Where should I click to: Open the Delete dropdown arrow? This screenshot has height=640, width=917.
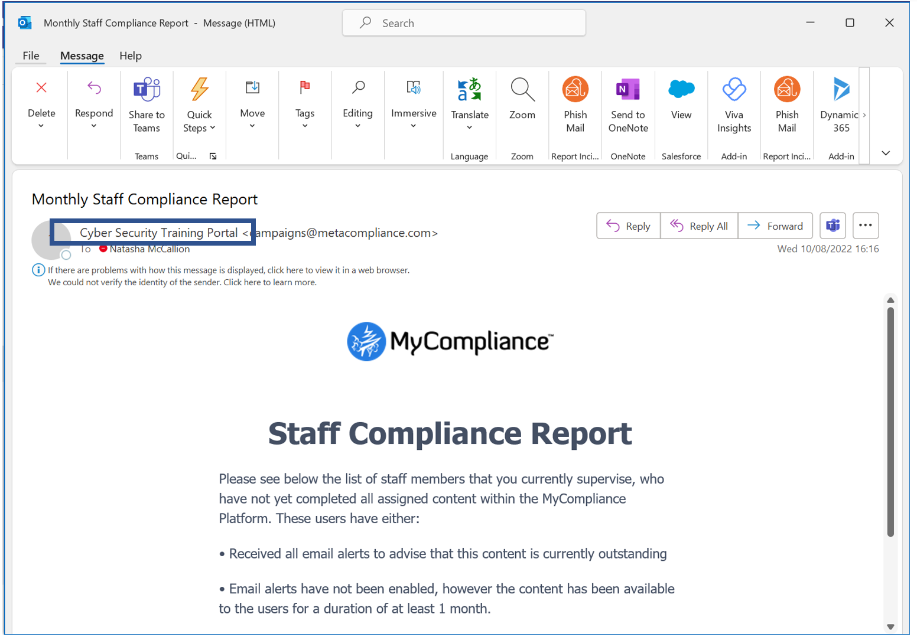click(x=41, y=126)
